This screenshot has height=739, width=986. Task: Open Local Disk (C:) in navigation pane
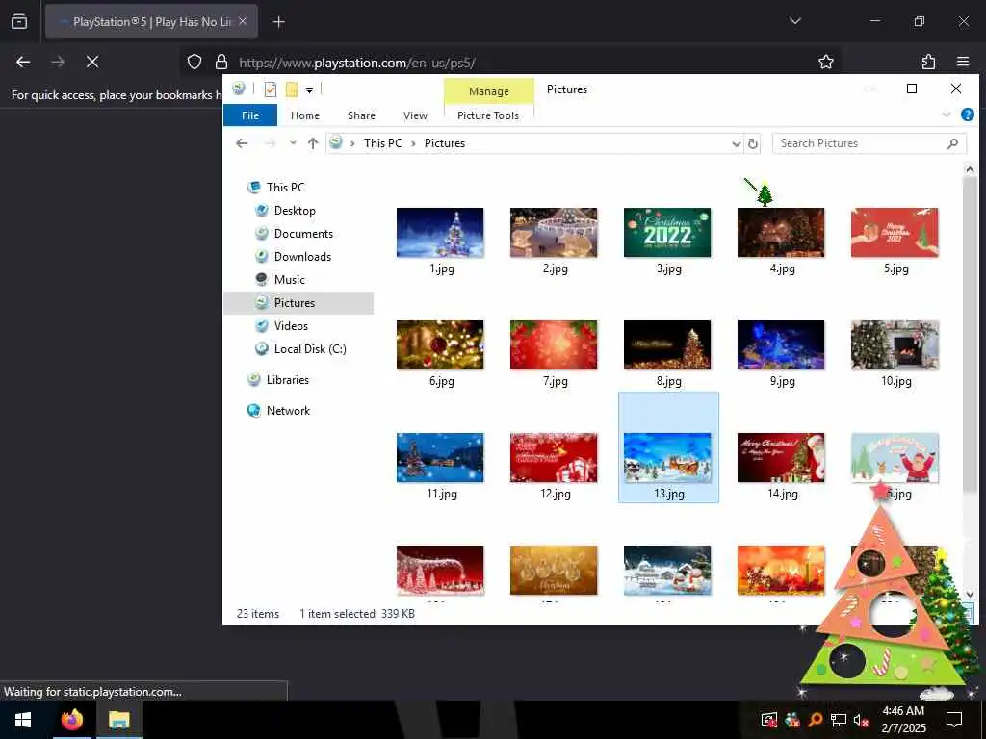point(310,348)
